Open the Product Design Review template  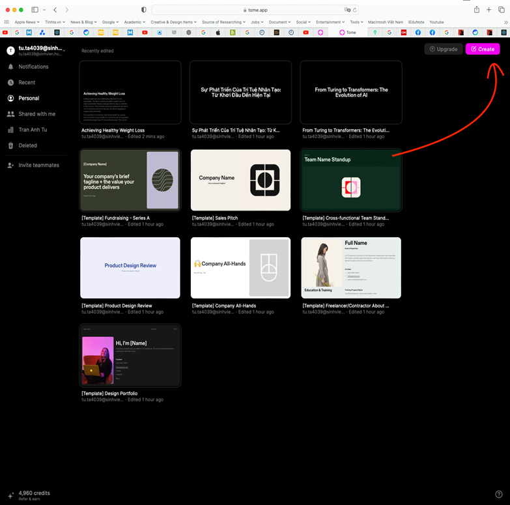pyautogui.click(x=130, y=268)
